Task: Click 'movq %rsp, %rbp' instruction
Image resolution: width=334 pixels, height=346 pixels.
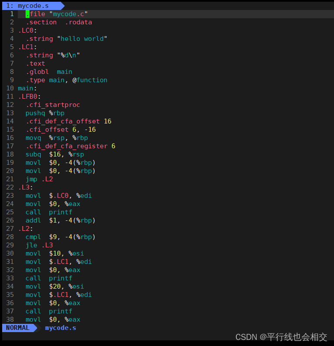Action: click(57, 138)
